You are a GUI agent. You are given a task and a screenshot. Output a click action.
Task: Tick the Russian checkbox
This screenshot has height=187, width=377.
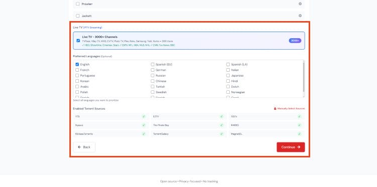coord(153,76)
